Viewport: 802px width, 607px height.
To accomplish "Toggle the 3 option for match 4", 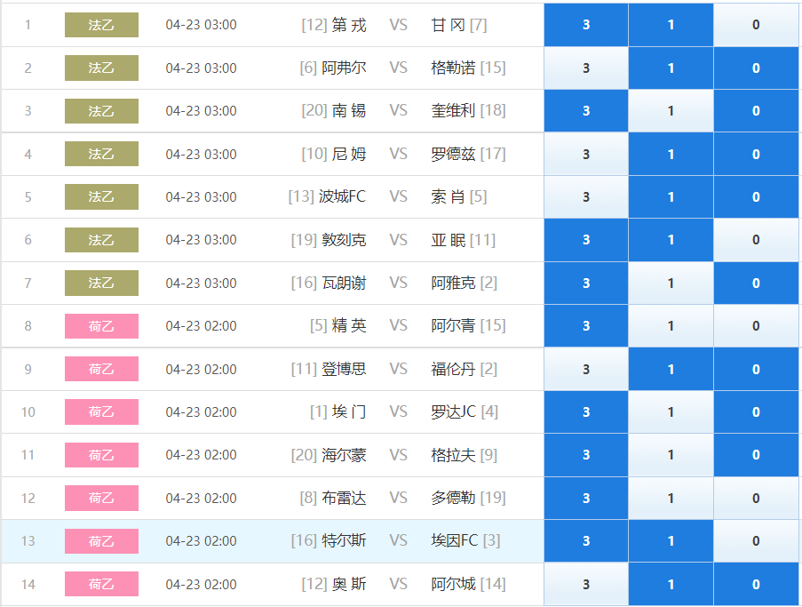I will pos(586,154).
